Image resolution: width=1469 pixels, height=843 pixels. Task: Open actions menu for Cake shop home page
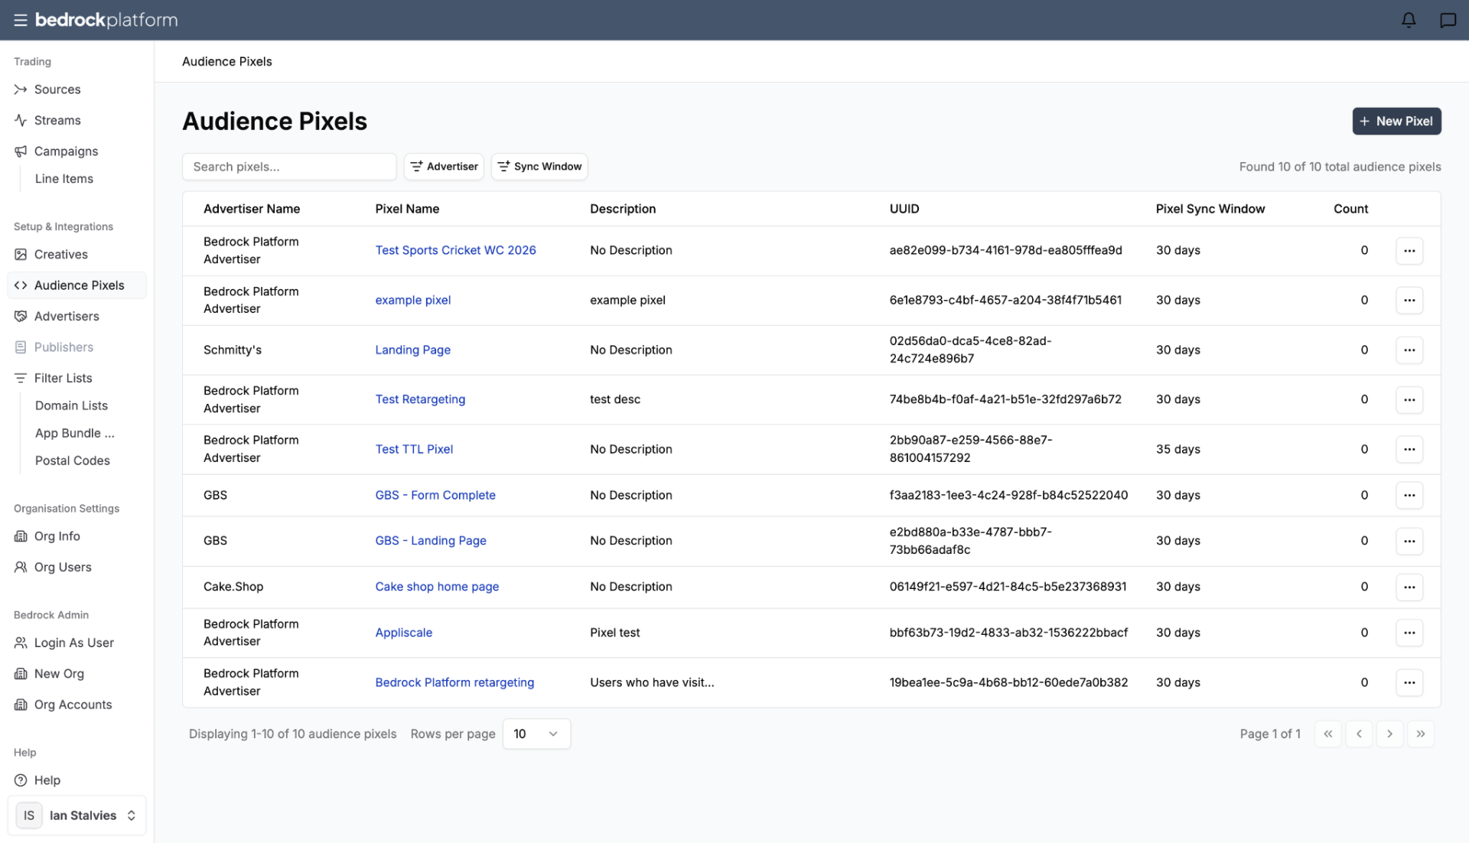(1409, 587)
